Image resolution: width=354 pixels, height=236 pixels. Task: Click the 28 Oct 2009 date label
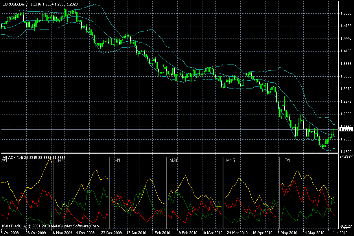point(36,233)
